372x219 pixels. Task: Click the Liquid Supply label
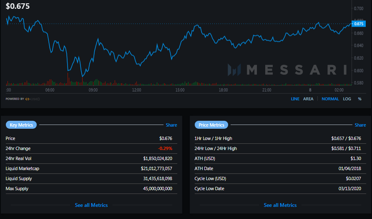(19, 178)
